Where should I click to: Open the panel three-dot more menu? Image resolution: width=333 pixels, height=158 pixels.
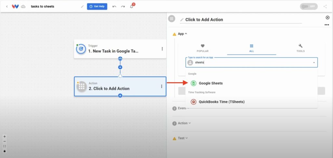pyautogui.click(x=326, y=25)
